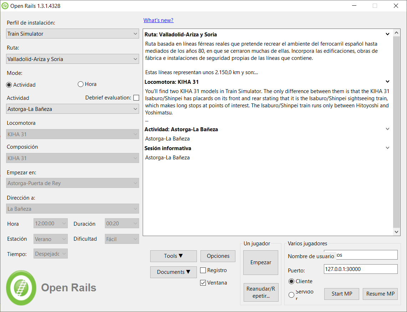Click the Start MP button

(x=342, y=294)
